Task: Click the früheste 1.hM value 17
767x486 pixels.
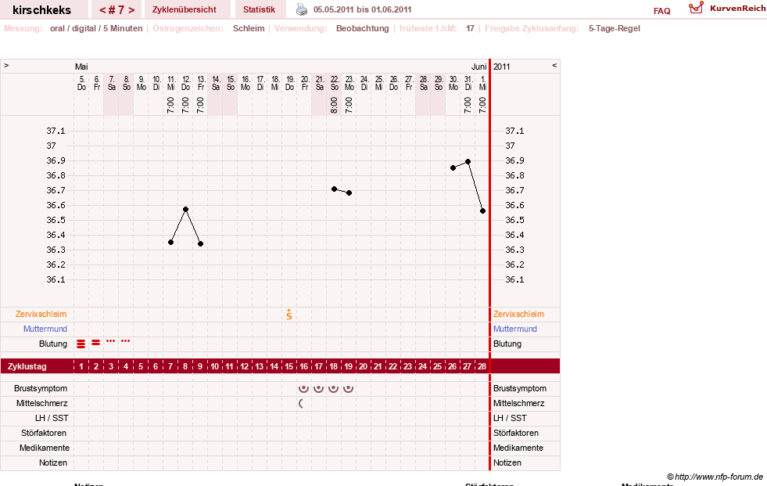Action: [470, 28]
